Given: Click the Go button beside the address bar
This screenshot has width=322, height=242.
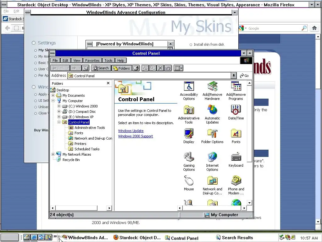Looking at the screenshot, I should (245, 76).
